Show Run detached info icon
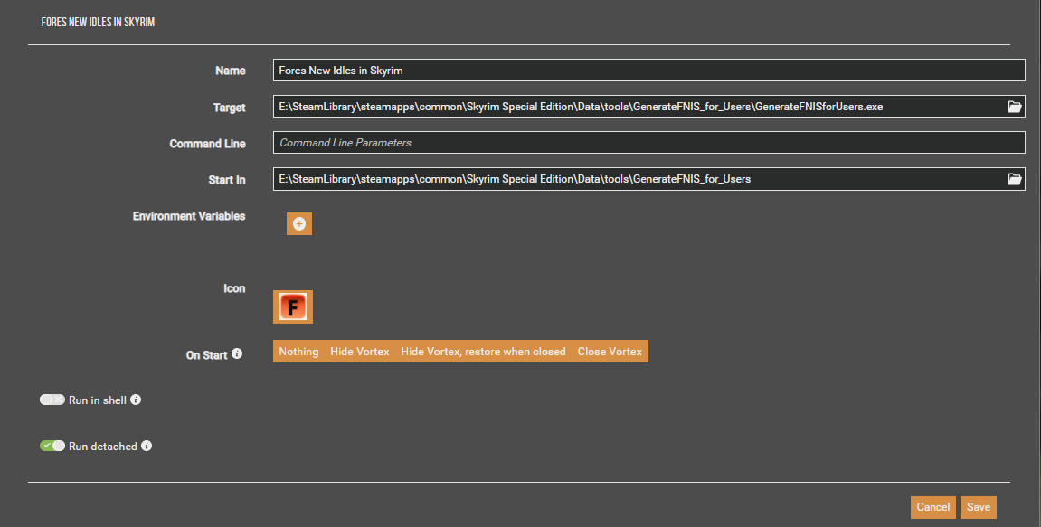Image resolution: width=1041 pixels, height=527 pixels. click(147, 446)
